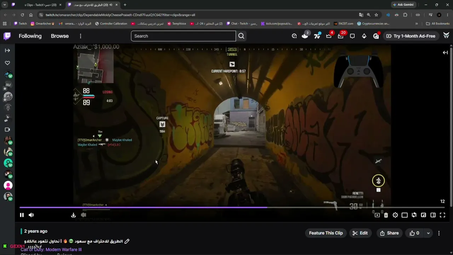Screen dimensions: 453x255
Task: Open a new browser tab
Action: coord(125,5)
